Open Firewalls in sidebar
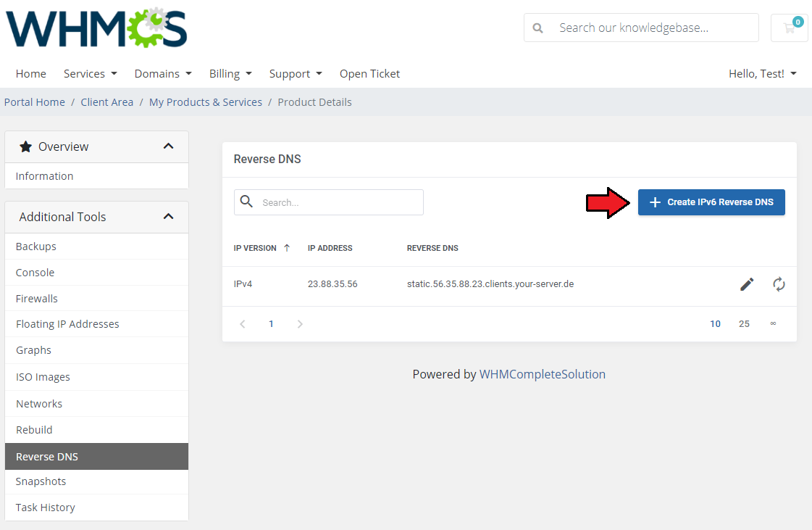 click(97, 298)
